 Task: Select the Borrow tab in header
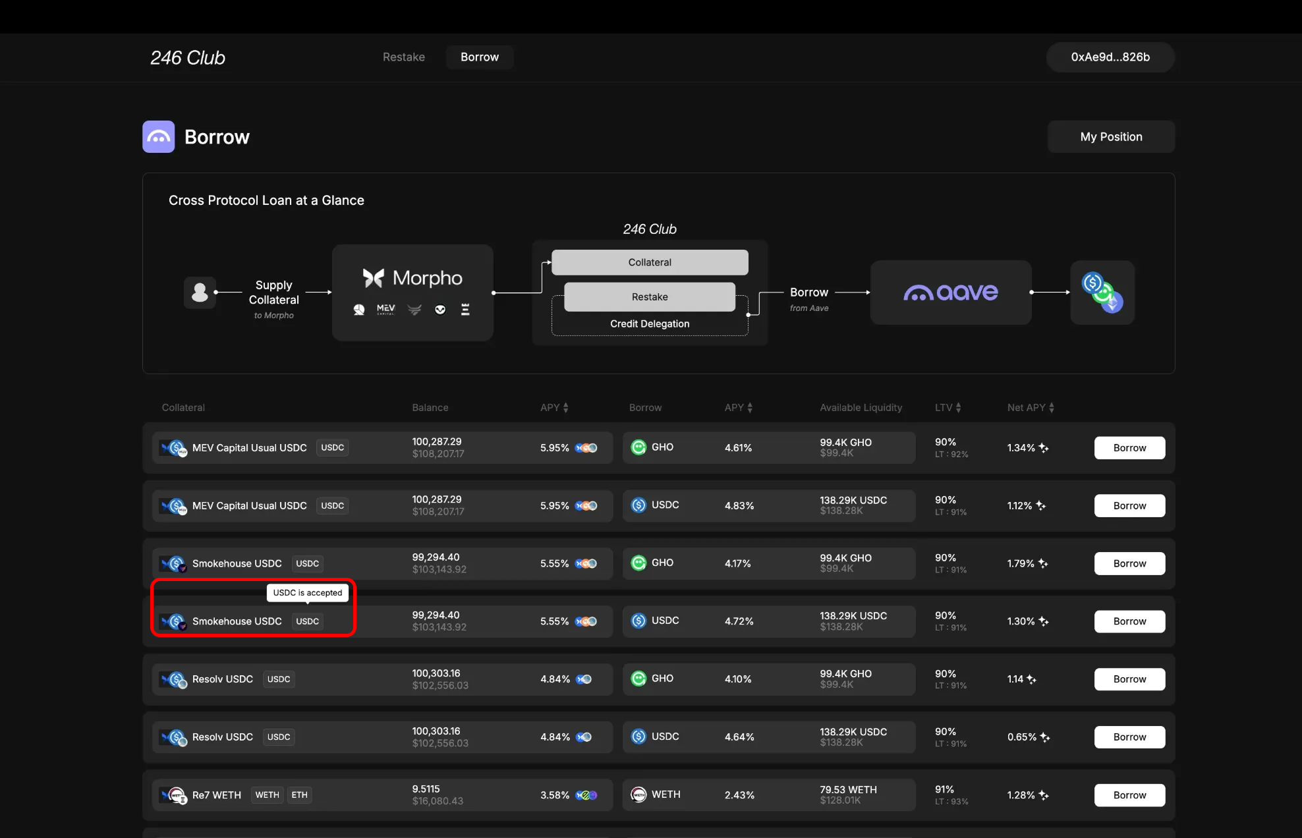point(480,57)
